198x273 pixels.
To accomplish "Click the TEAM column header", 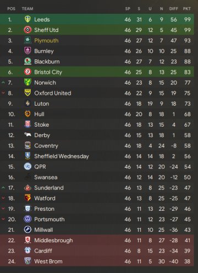I will (x=28, y=9).
